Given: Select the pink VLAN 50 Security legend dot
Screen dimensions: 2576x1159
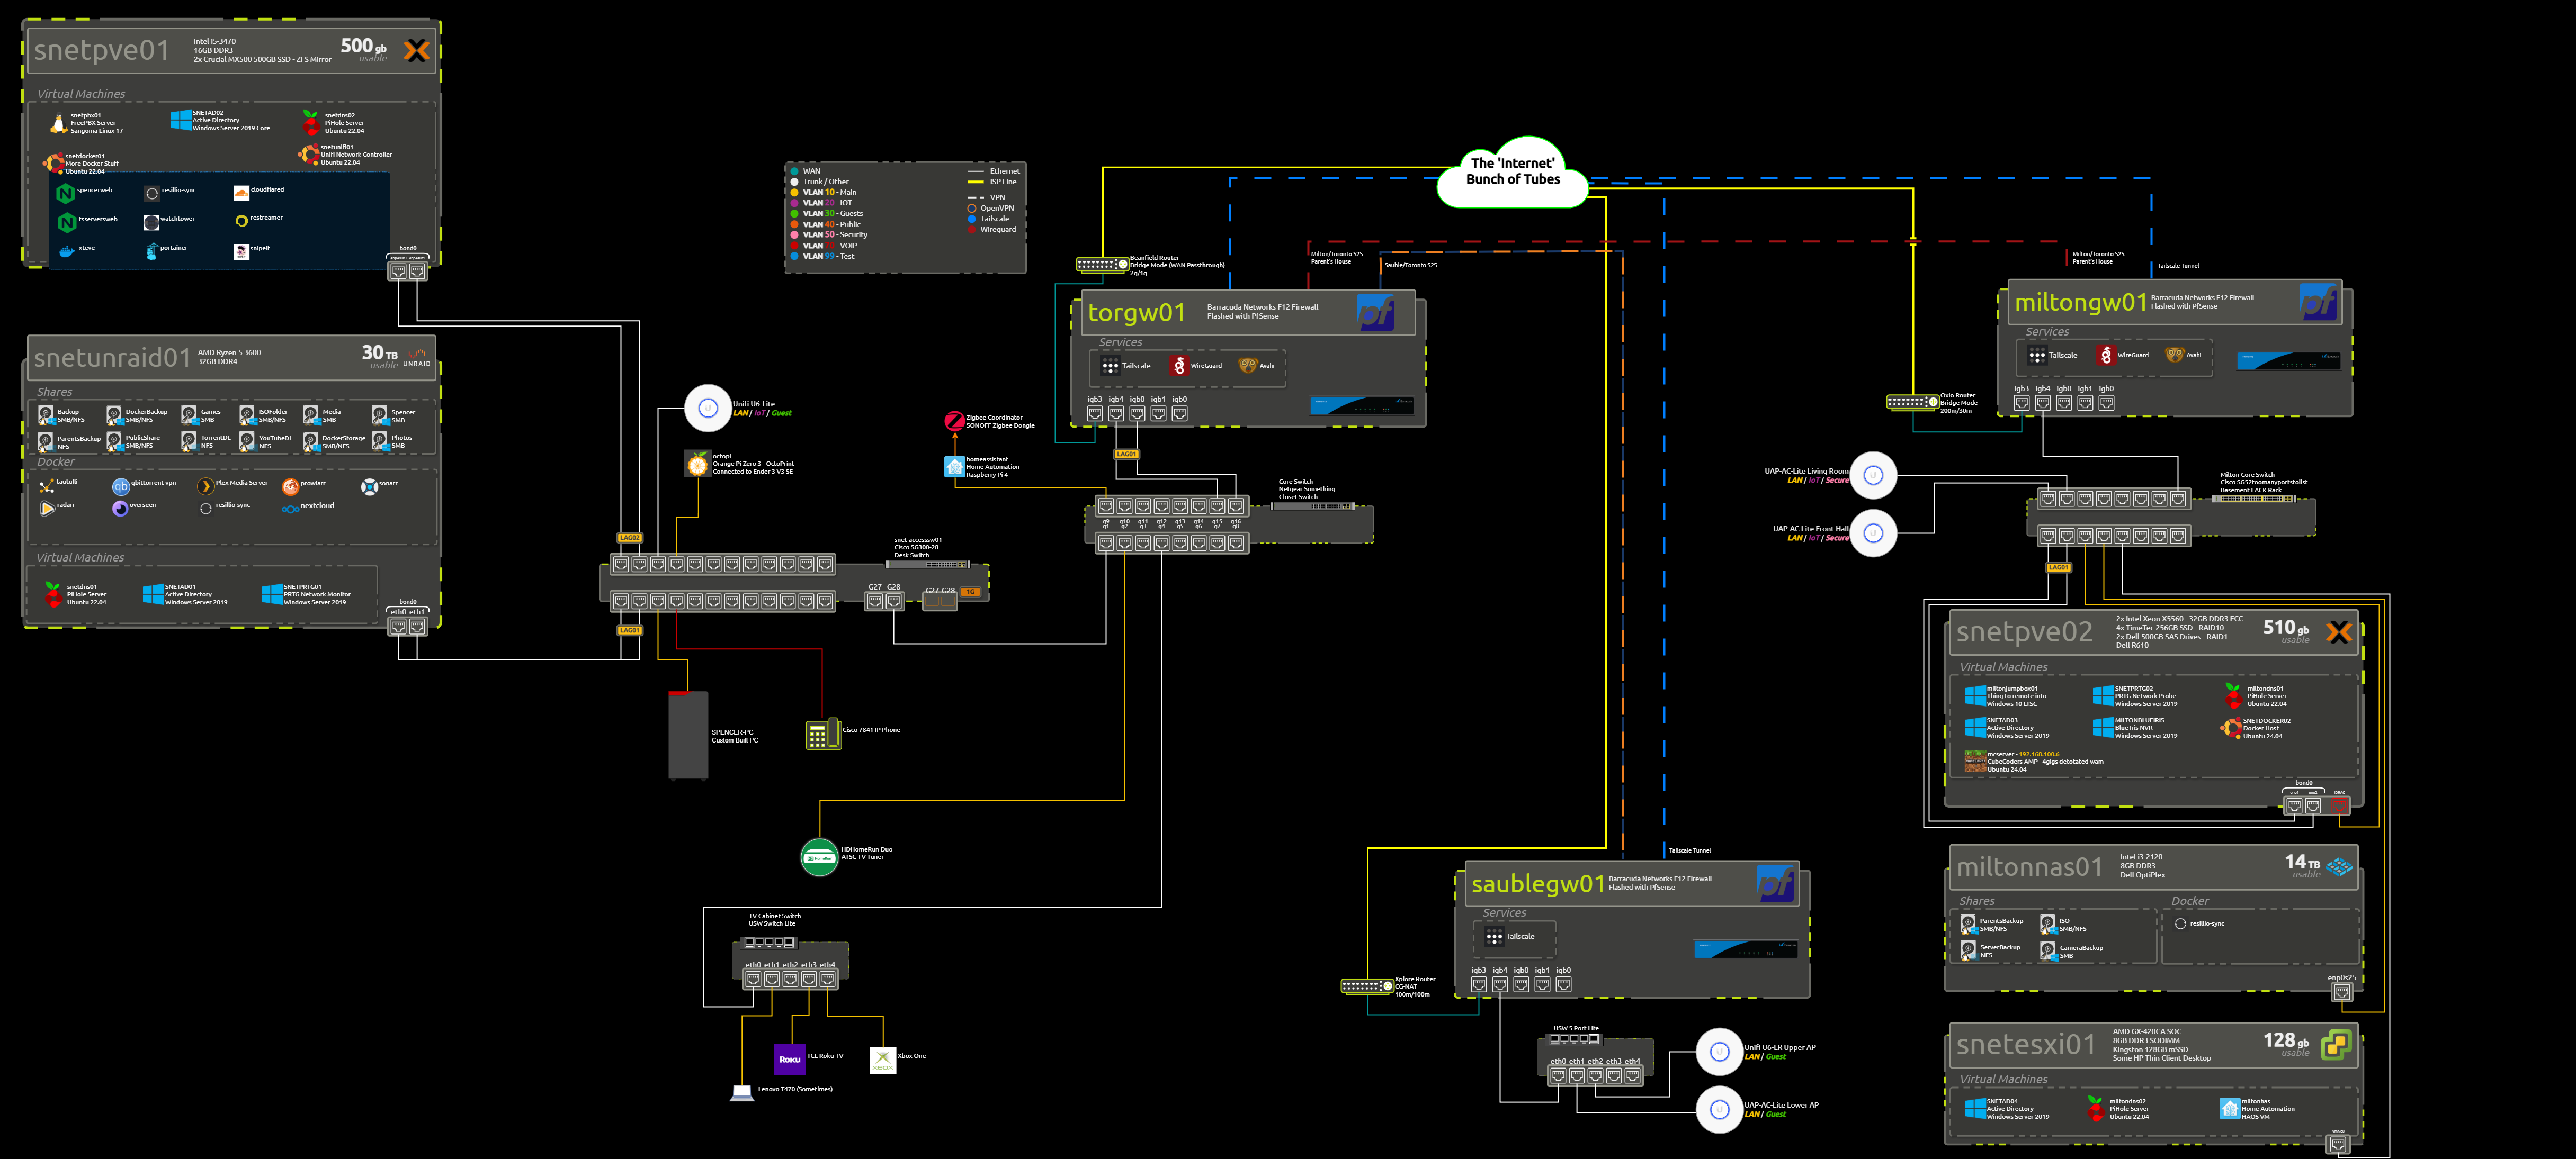Looking at the screenshot, I should 794,235.
